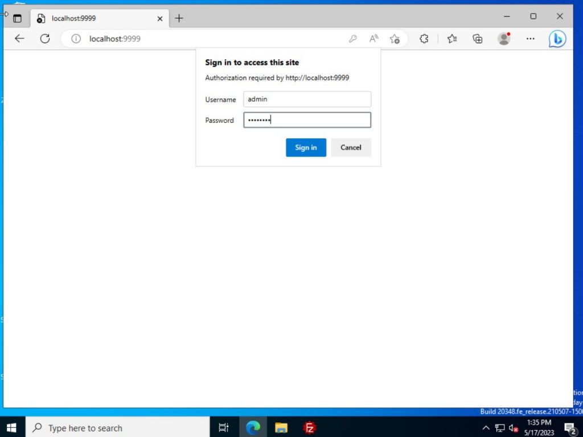This screenshot has height=437, width=583.
Task: Open the Collections icon
Action: [477, 39]
